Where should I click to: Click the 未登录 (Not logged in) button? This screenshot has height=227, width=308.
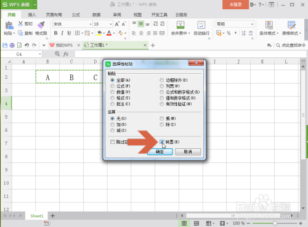[235, 4]
